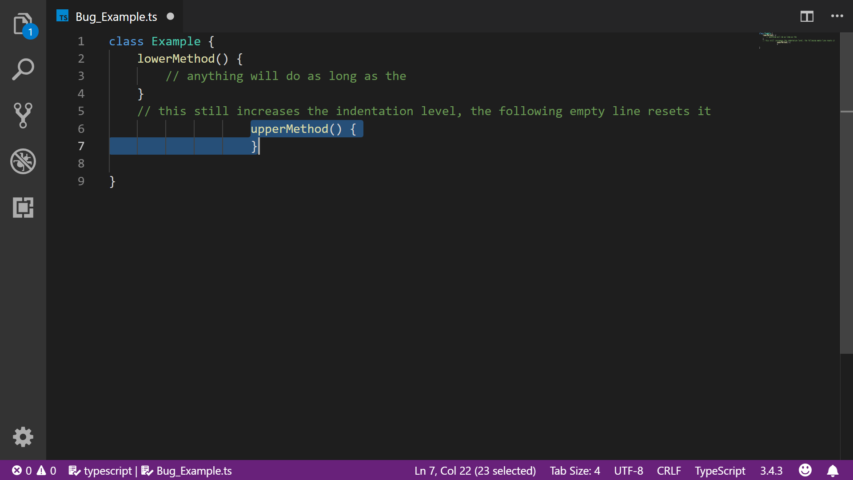Click Ln 7, Col 22 go-to-line indicator
This screenshot has height=480, width=853.
point(475,470)
